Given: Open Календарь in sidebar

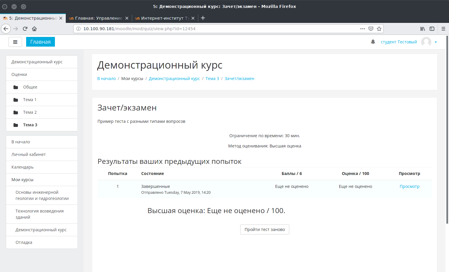Looking at the screenshot, I should (42, 167).
